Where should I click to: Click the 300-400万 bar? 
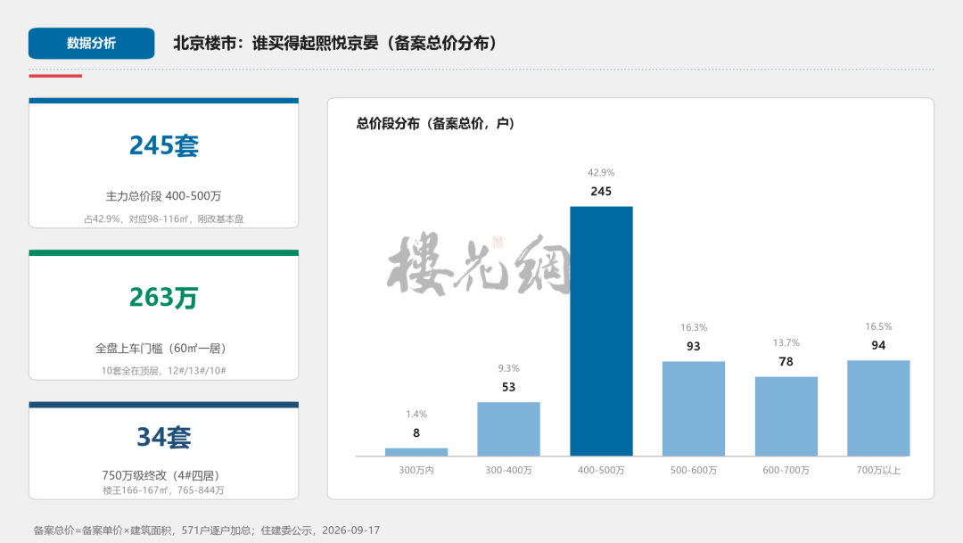tap(508, 430)
